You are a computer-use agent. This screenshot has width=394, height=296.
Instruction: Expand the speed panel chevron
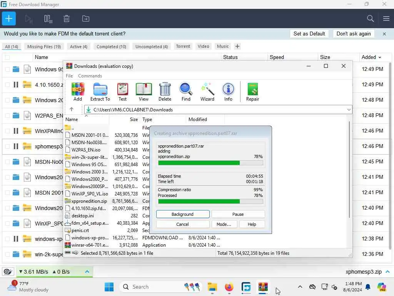point(87,272)
